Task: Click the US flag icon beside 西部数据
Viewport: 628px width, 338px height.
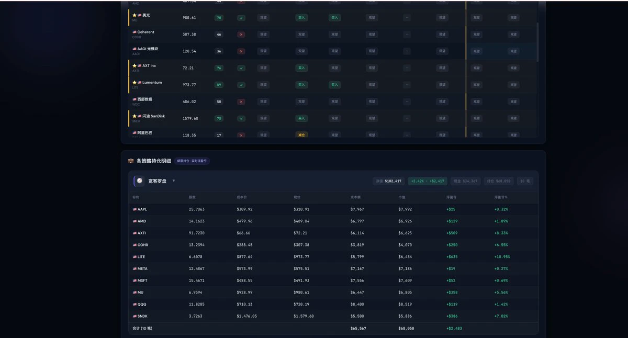Action: [x=134, y=99]
